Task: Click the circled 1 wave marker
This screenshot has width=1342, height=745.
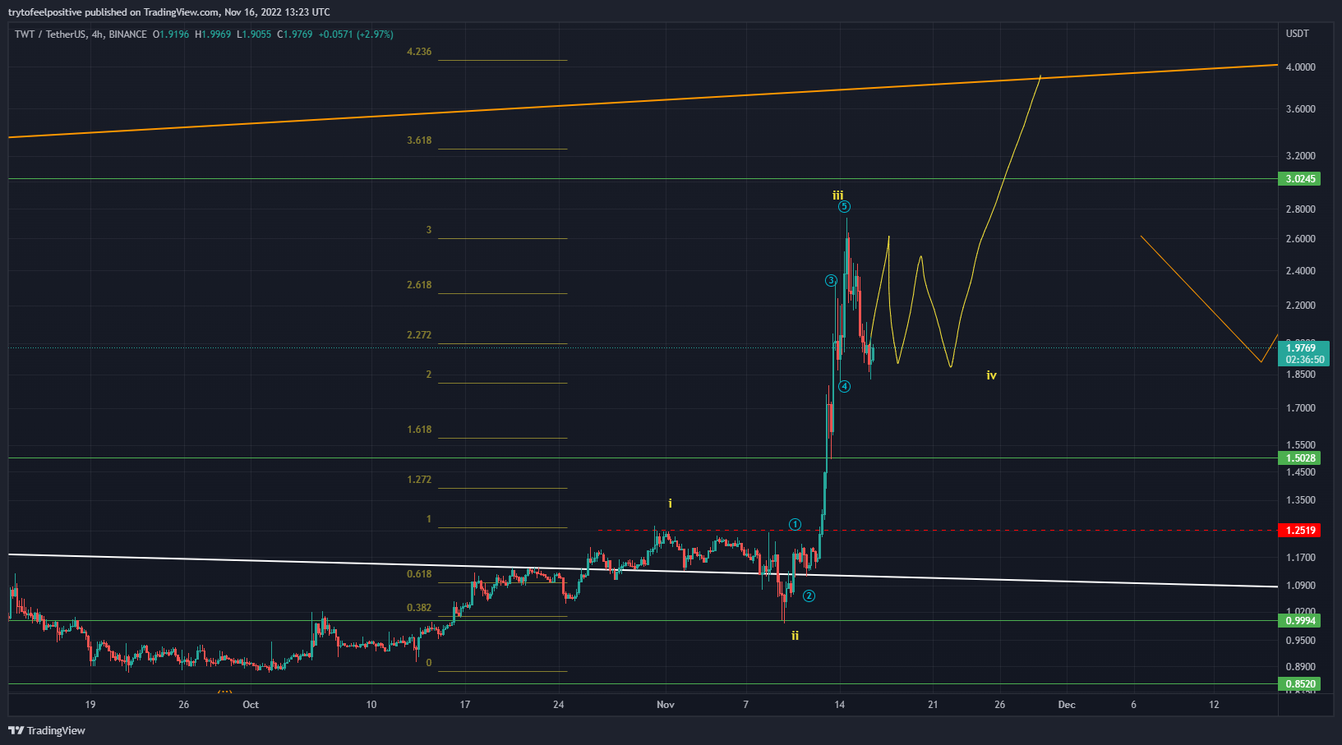Action: tap(795, 525)
